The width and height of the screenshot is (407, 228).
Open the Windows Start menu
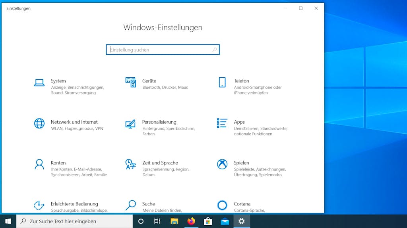pos(8,221)
